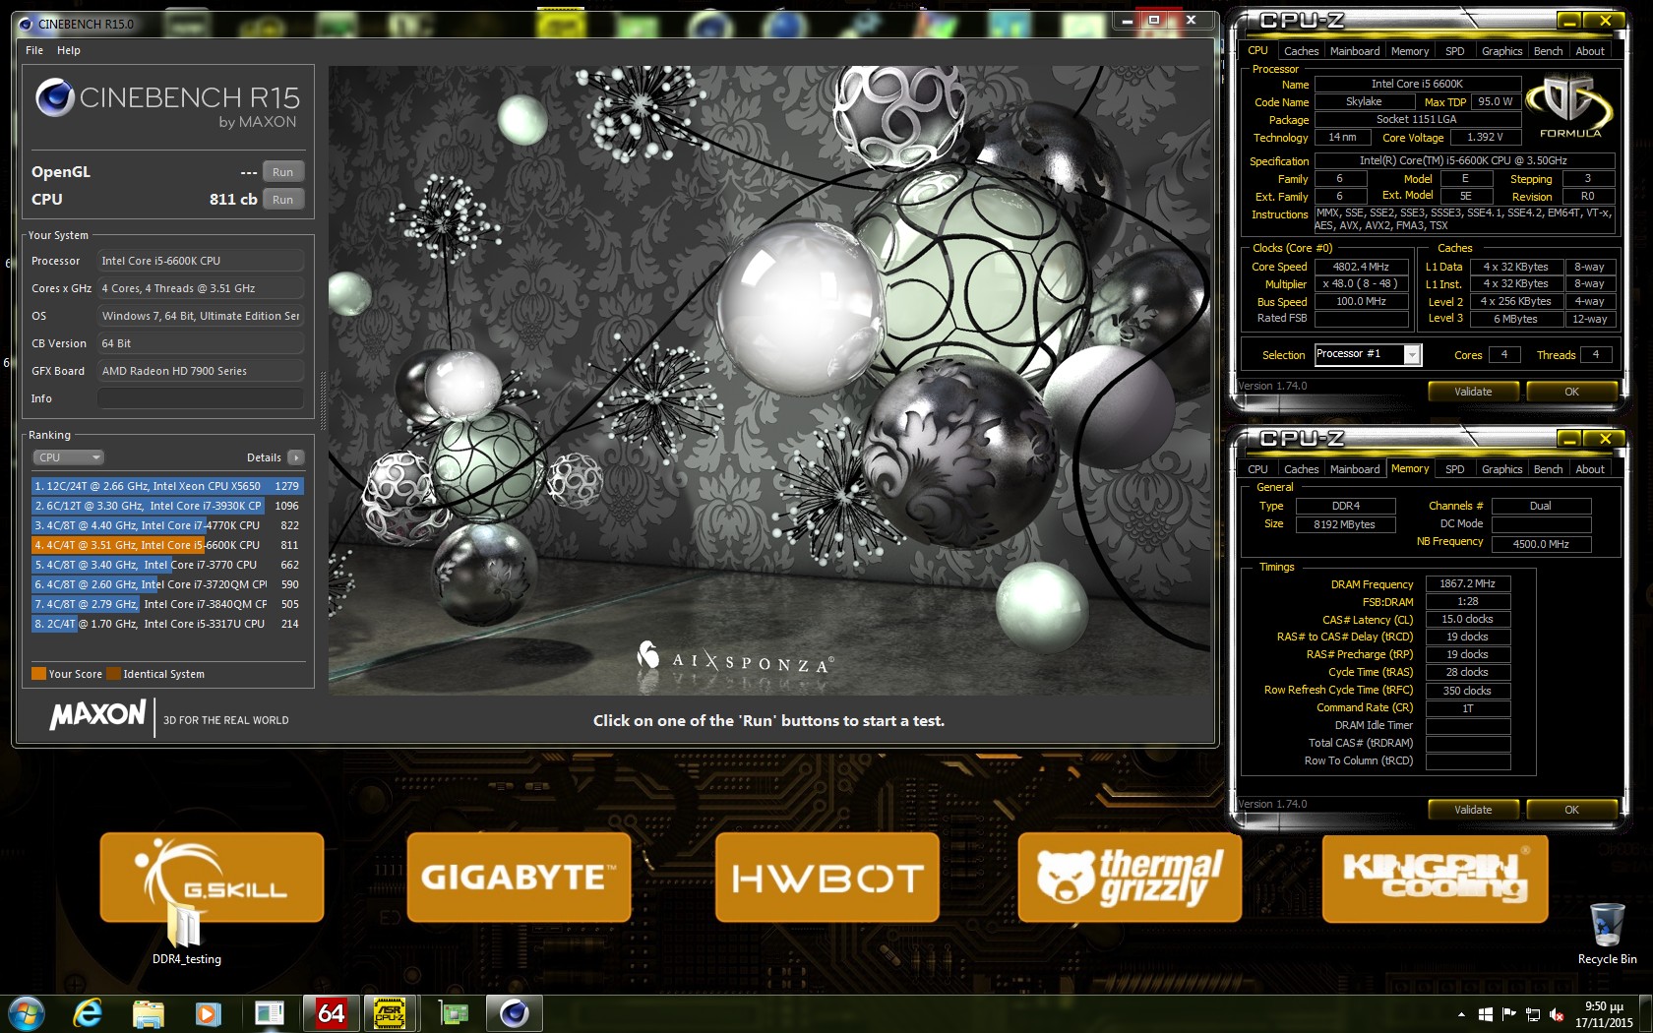Open Windows Media Player from the taskbar

pyautogui.click(x=208, y=1013)
